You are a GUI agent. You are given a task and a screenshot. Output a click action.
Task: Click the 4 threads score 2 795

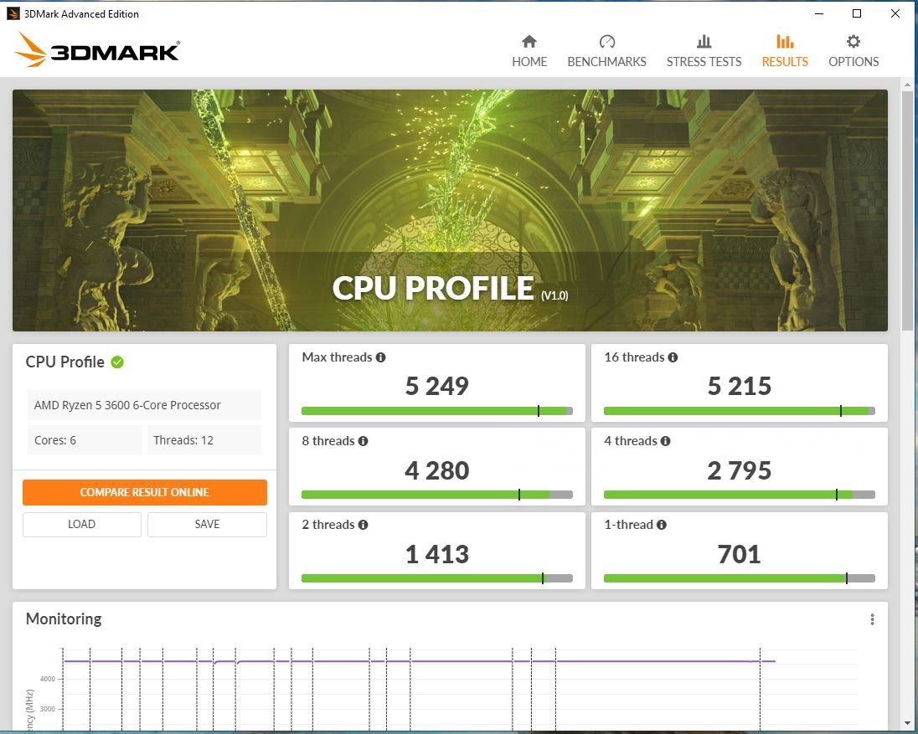(740, 470)
